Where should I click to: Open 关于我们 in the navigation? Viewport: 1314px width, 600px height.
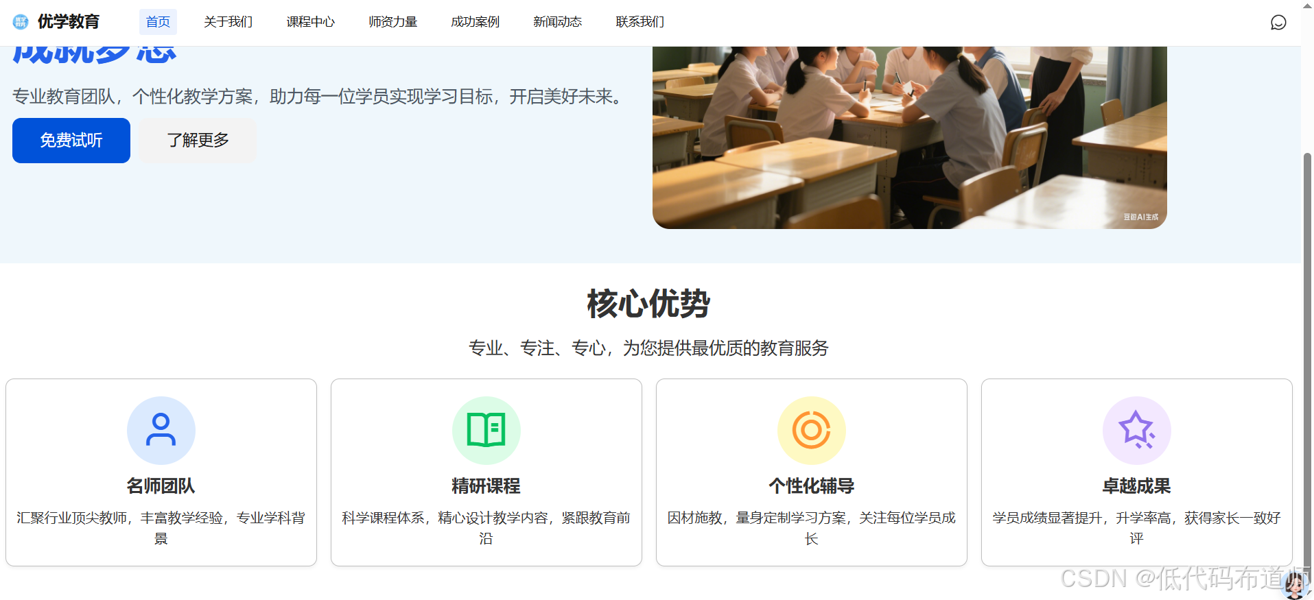click(228, 22)
